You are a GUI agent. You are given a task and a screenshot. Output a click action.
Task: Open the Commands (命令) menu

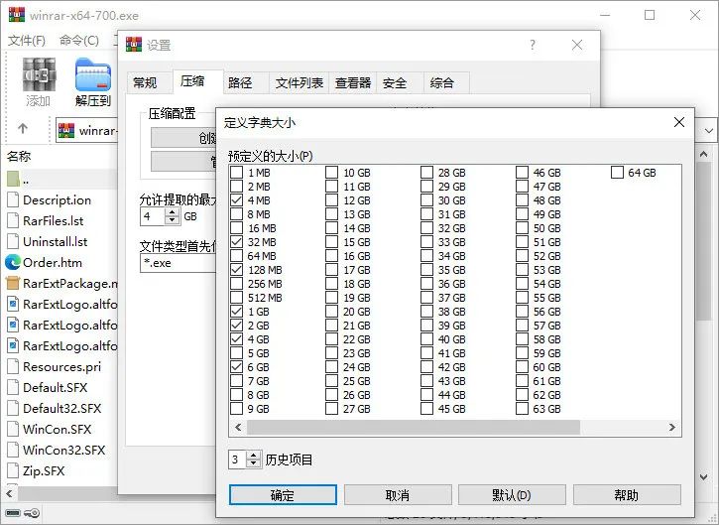[x=79, y=41]
